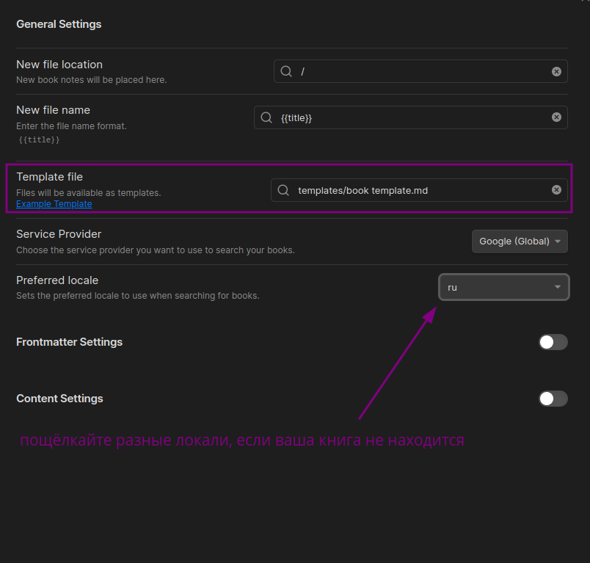The width and height of the screenshot is (590, 563).
Task: Open the Preferred locale dropdown
Action: [504, 287]
